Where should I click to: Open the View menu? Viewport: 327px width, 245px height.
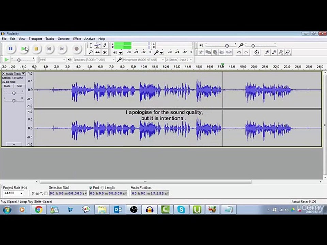coord(22,39)
